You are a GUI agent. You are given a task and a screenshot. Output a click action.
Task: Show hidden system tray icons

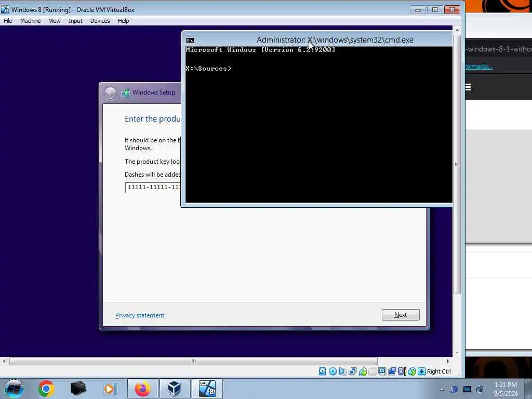click(442, 390)
